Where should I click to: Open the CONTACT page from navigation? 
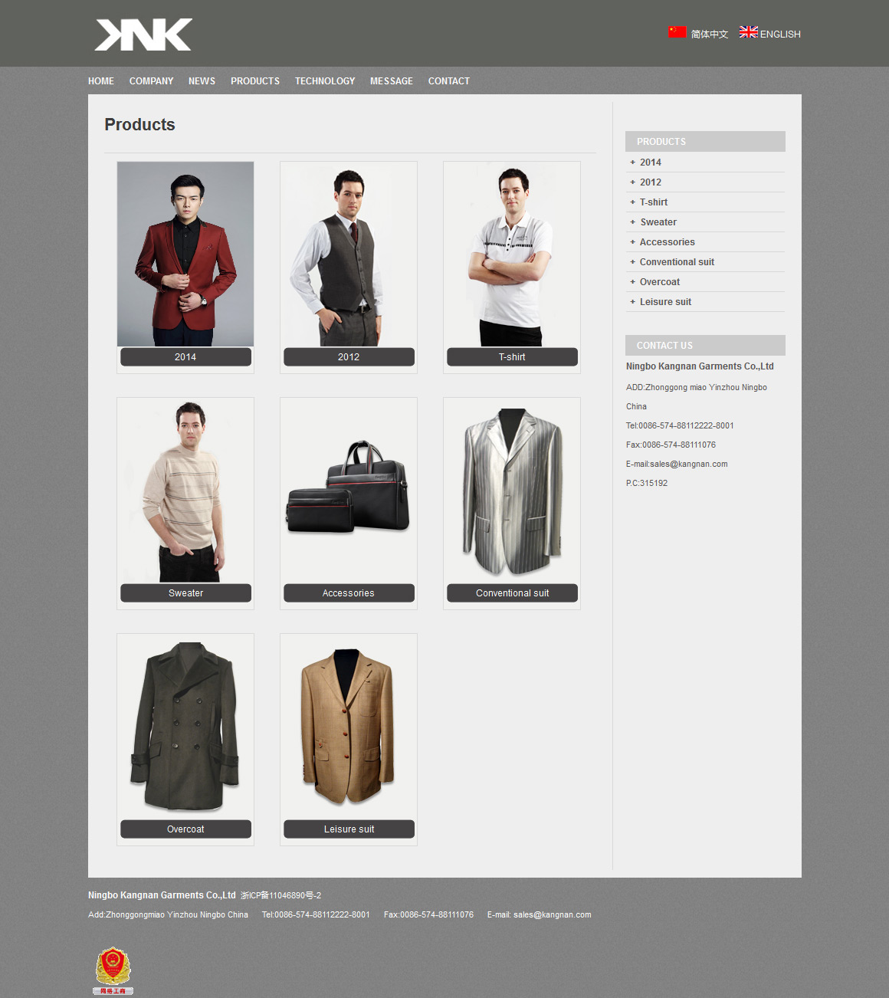coord(448,81)
